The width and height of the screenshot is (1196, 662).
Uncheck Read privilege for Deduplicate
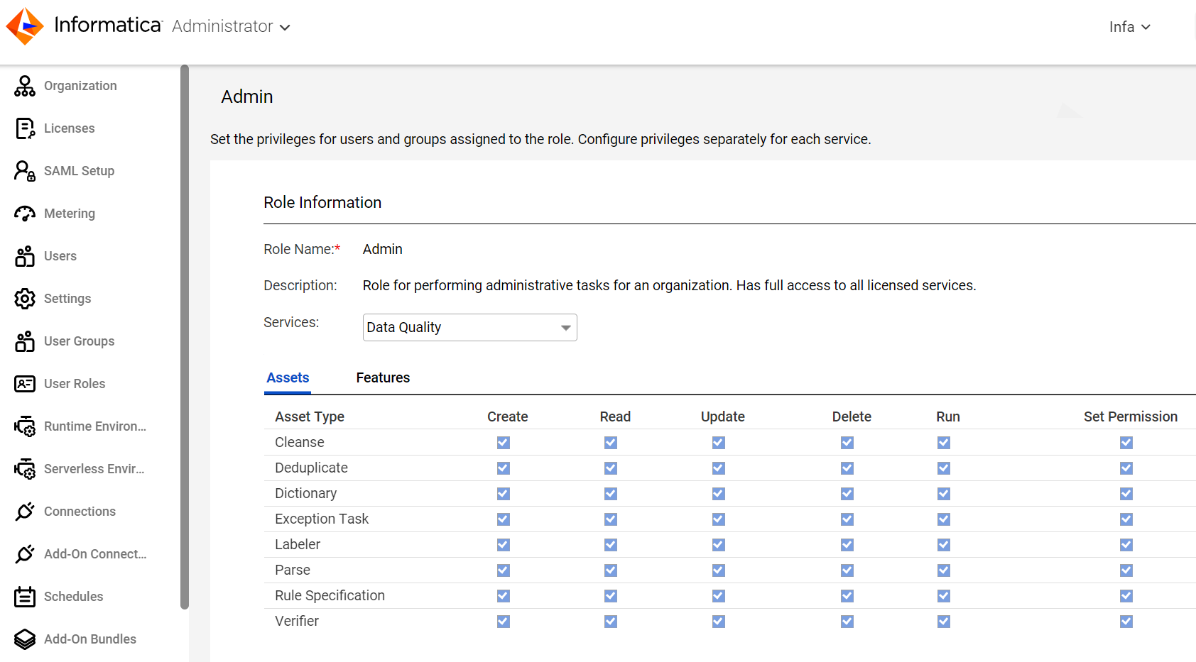coord(611,468)
